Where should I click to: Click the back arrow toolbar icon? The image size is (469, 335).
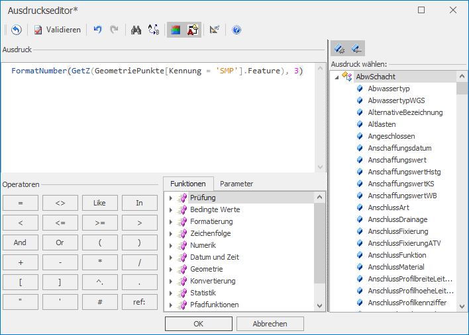coord(17,30)
